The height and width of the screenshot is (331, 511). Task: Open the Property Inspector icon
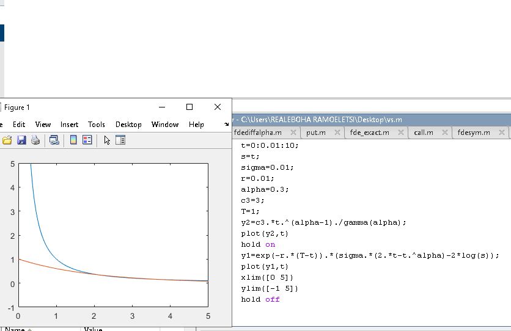pyautogui.click(x=120, y=140)
